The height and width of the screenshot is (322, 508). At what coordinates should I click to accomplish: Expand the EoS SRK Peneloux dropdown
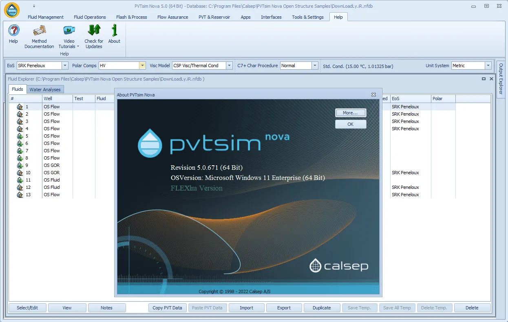(x=65, y=66)
